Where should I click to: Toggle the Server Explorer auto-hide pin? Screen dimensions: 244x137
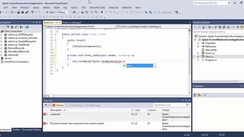click(37, 22)
